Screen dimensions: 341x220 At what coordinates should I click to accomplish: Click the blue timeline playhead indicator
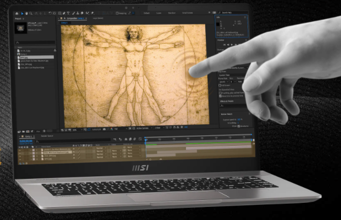[146, 140]
